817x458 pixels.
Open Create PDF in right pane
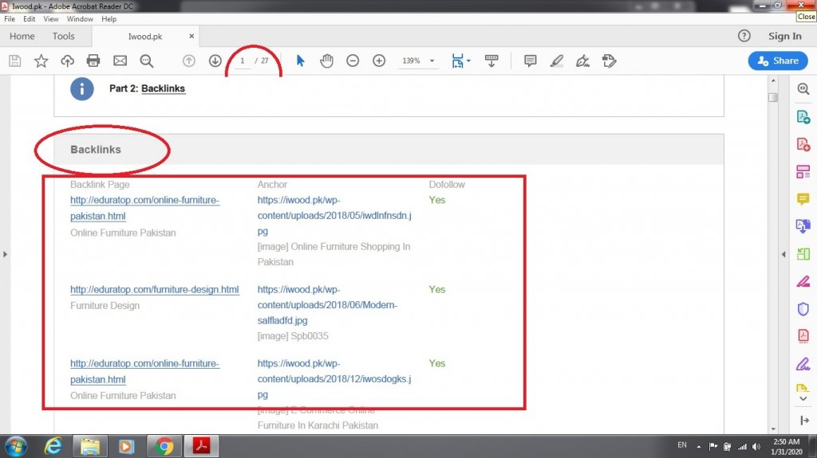pyautogui.click(x=803, y=144)
